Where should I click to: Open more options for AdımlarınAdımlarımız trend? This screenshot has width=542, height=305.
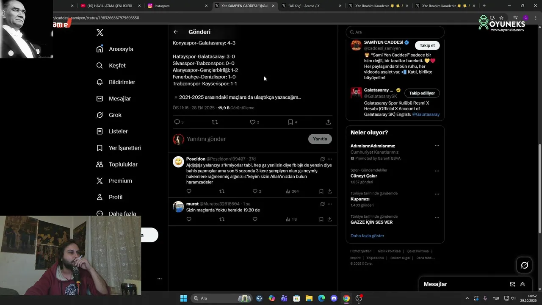(437, 146)
